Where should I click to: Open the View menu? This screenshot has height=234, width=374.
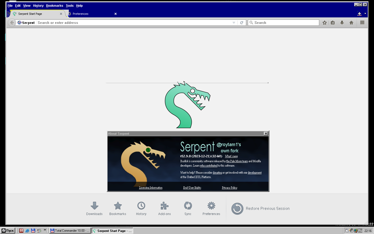(x=27, y=5)
